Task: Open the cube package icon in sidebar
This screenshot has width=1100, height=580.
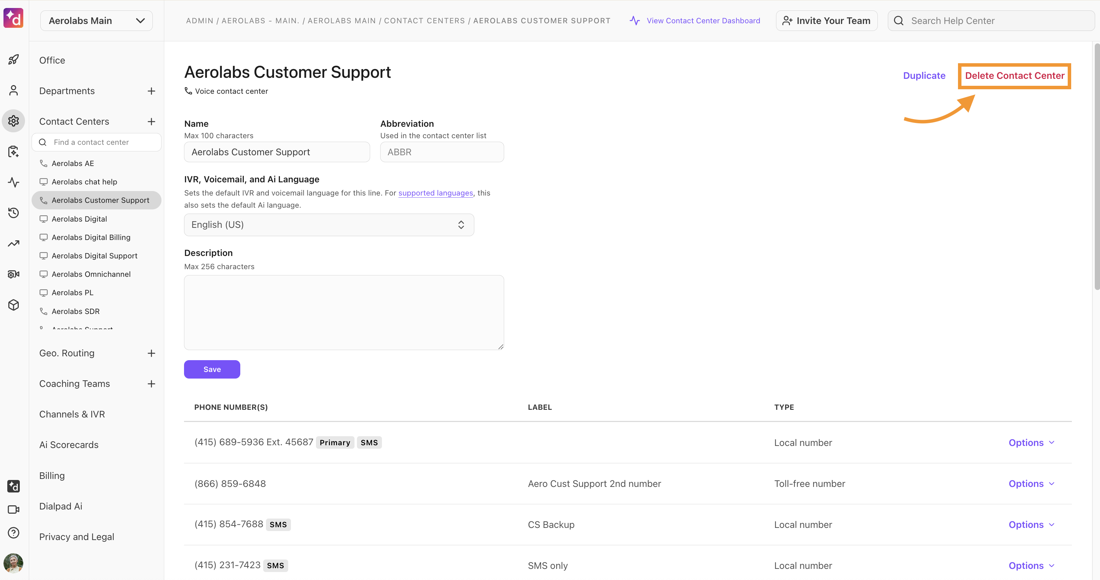Action: [14, 305]
